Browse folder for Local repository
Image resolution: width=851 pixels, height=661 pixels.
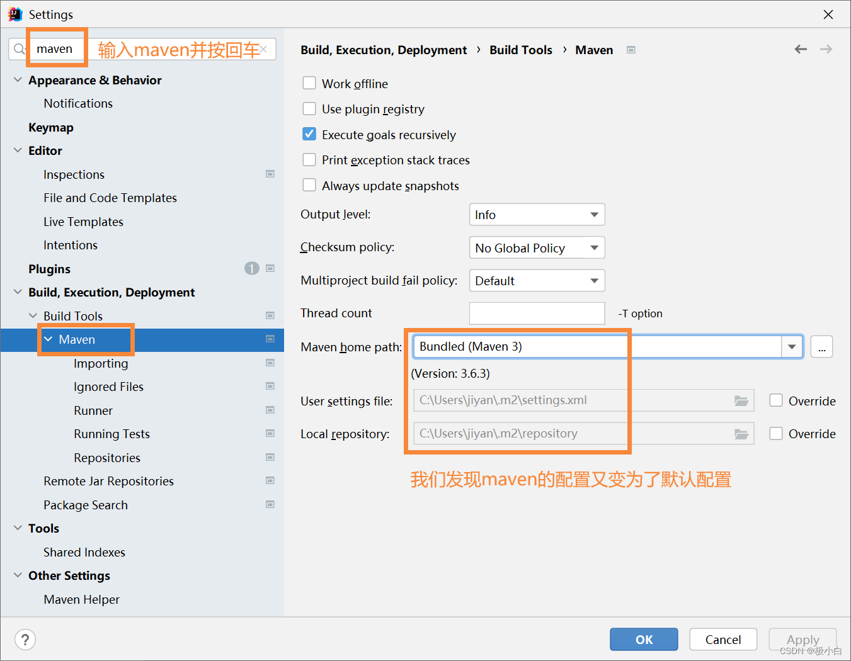click(x=741, y=434)
